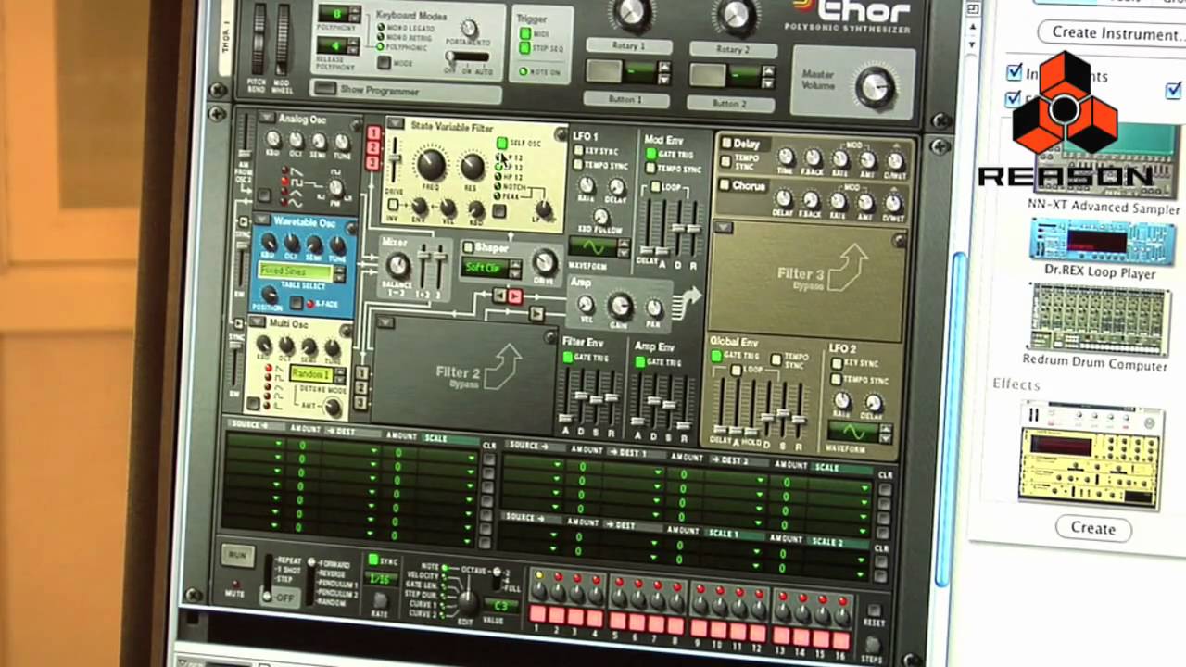Click step 16 button in step sequencer
The height and width of the screenshot is (667, 1186).
[x=841, y=640]
